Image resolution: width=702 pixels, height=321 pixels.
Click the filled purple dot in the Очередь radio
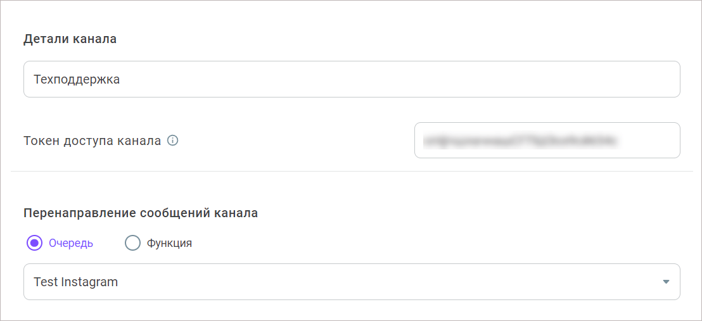[34, 243]
